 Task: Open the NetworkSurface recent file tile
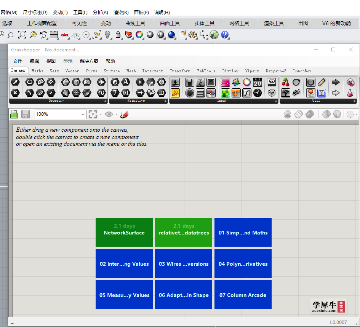tap(124, 232)
